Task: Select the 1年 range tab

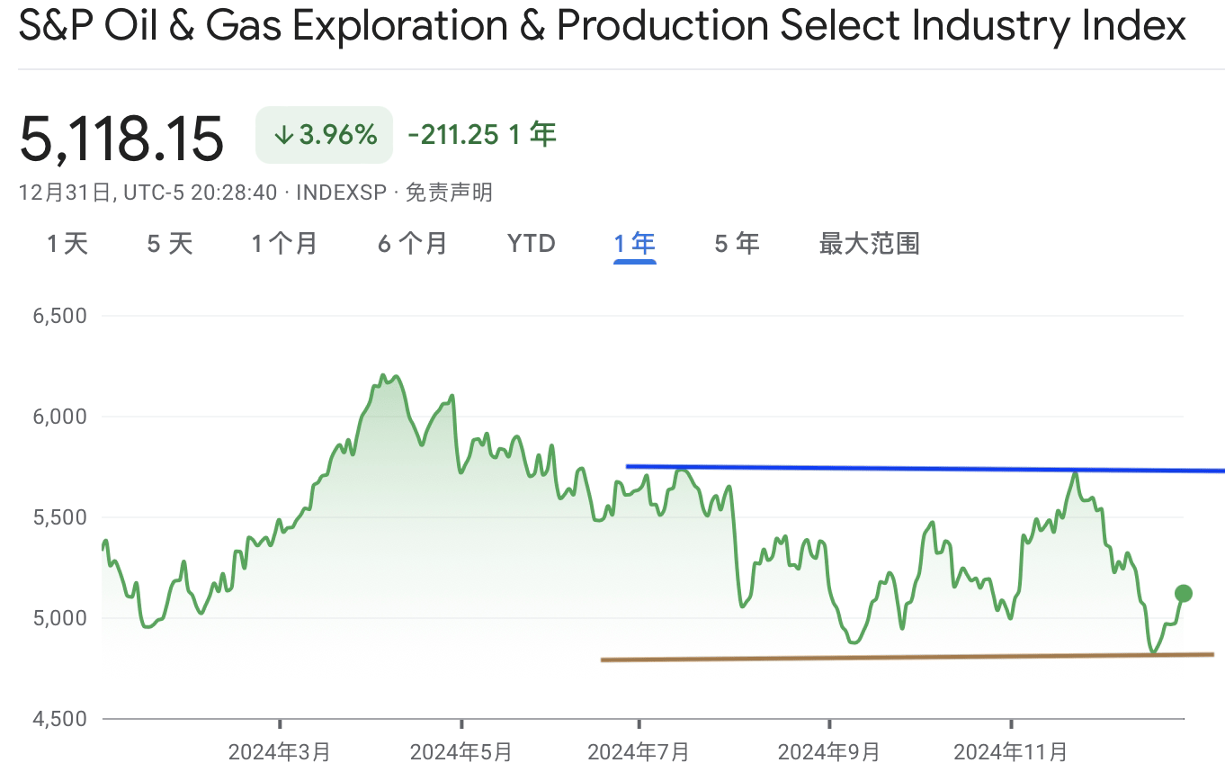Action: click(x=635, y=244)
